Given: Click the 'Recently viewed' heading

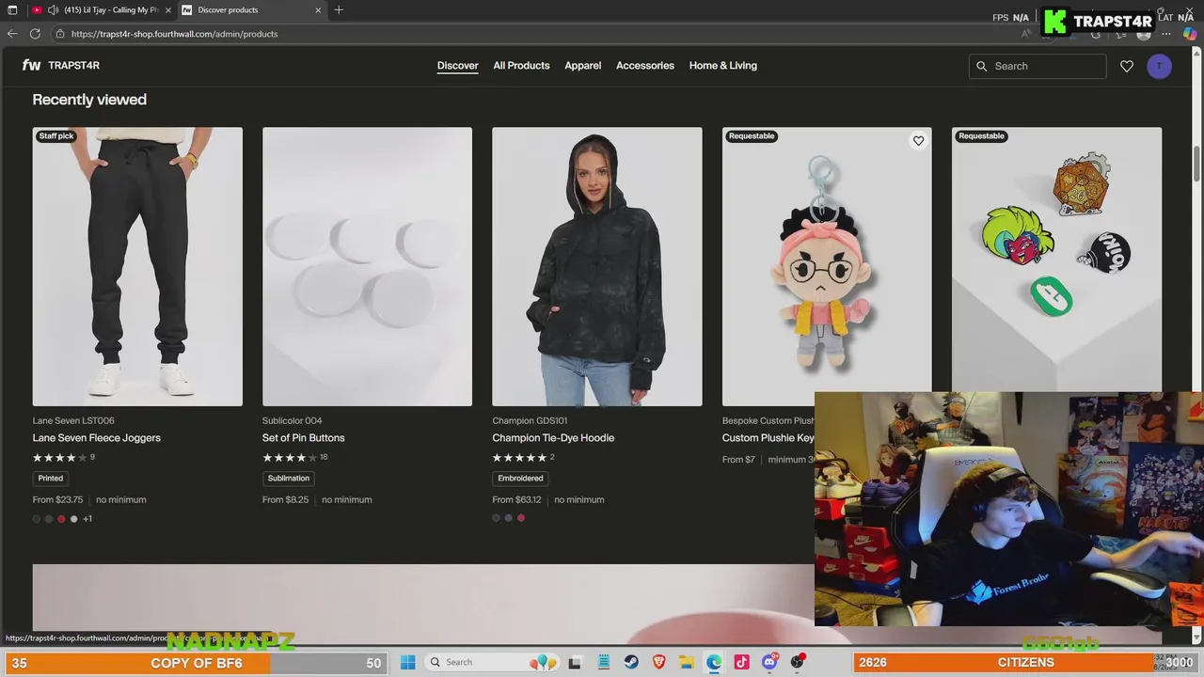Looking at the screenshot, I should tap(89, 100).
